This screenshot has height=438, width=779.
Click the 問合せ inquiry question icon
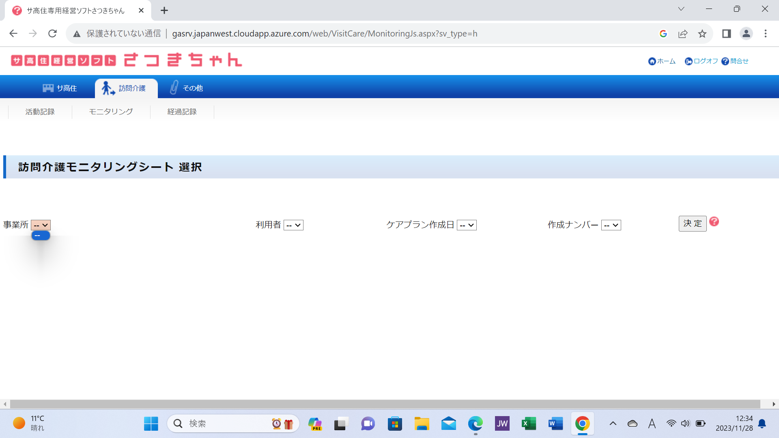click(x=725, y=61)
